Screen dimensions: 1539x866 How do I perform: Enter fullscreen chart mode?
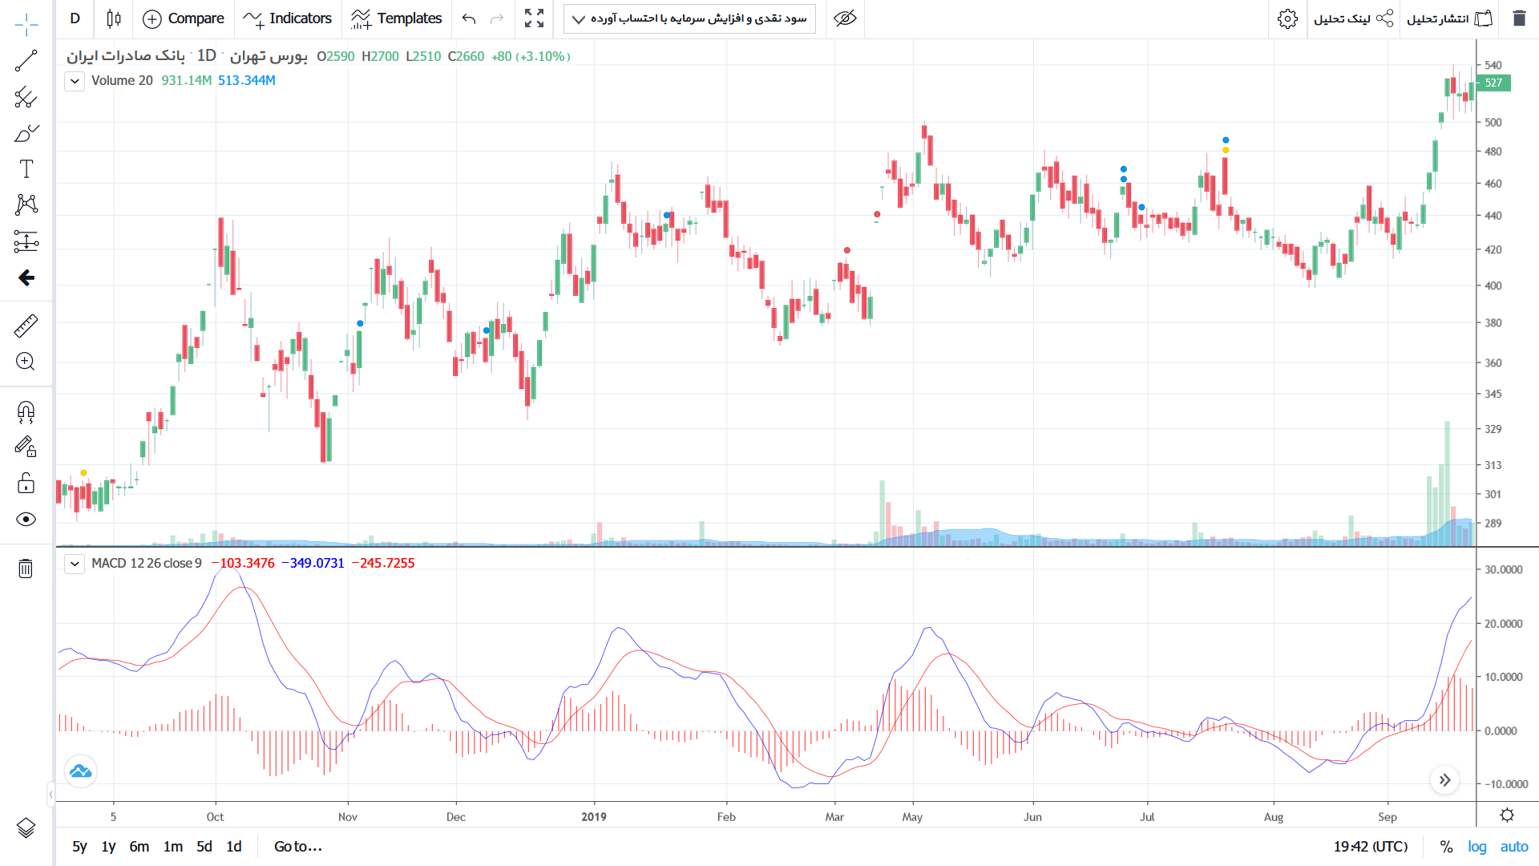[x=534, y=18]
